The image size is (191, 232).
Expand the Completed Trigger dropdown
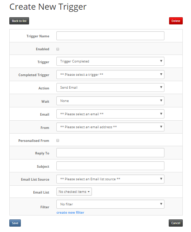click(x=110, y=75)
